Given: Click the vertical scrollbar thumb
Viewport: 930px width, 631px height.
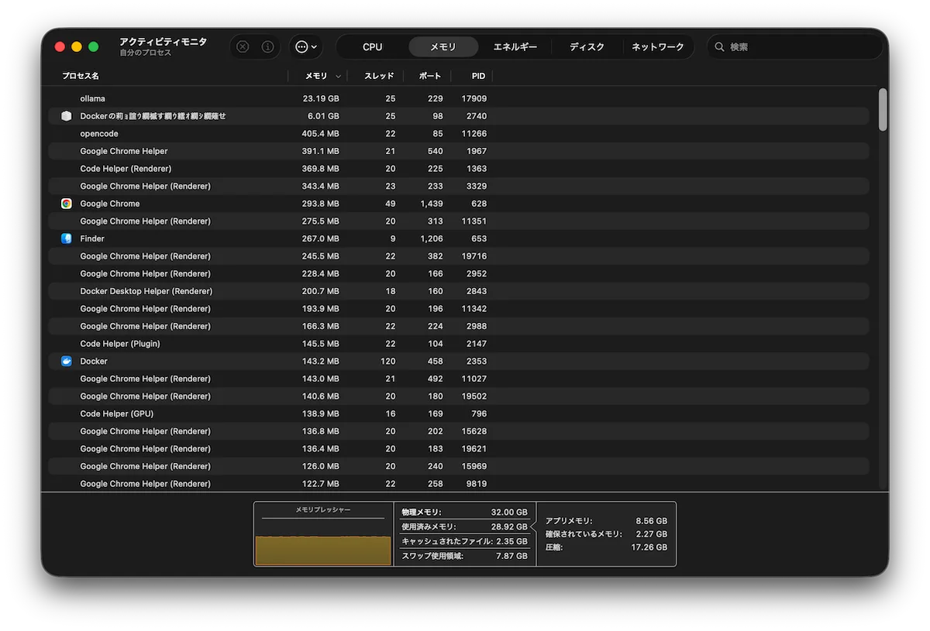Looking at the screenshot, I should [883, 109].
